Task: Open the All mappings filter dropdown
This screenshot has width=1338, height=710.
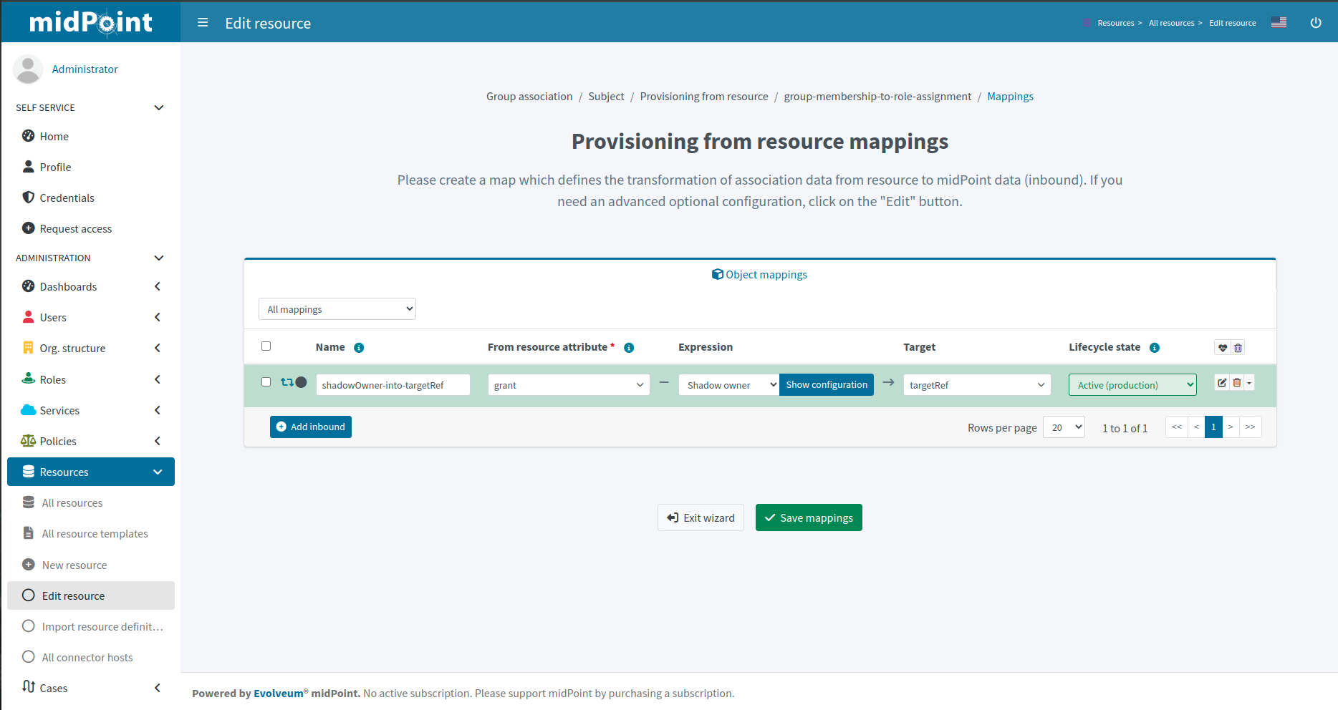Action: [x=337, y=308]
